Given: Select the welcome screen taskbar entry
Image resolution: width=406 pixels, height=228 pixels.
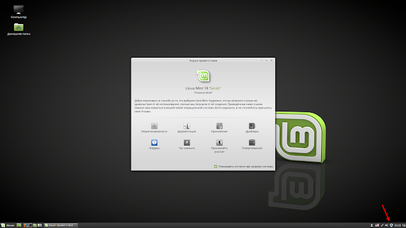Looking at the screenshot, I should [x=61, y=225].
